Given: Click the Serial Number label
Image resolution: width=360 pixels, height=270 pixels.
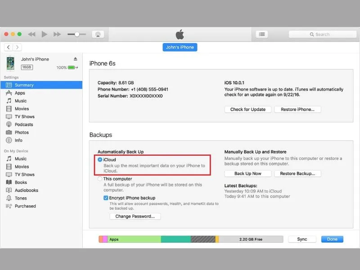Looking at the screenshot, I should pyautogui.click(x=113, y=96).
